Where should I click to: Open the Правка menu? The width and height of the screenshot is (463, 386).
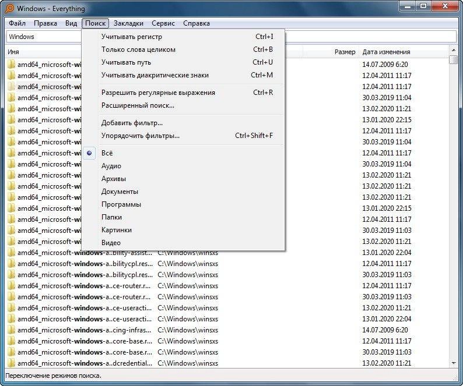(45, 23)
